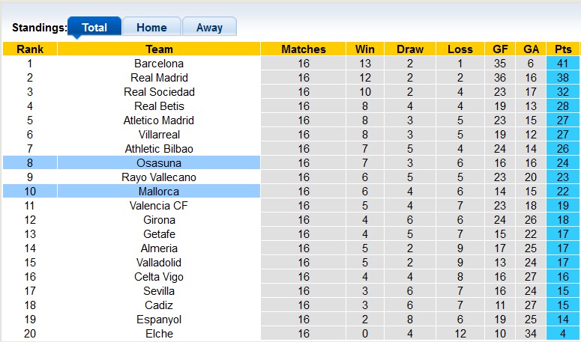
Task: Open the Atletico Madrid team link
Action: tap(159, 120)
